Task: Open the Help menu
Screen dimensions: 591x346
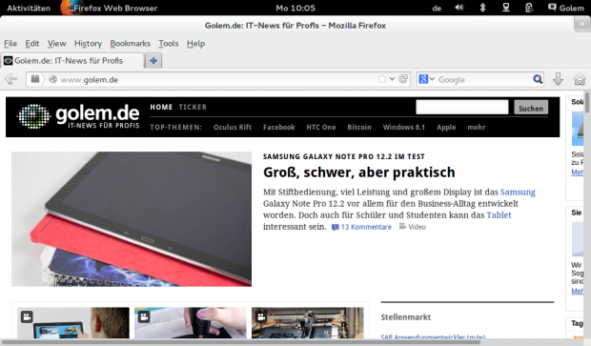Action: (195, 43)
